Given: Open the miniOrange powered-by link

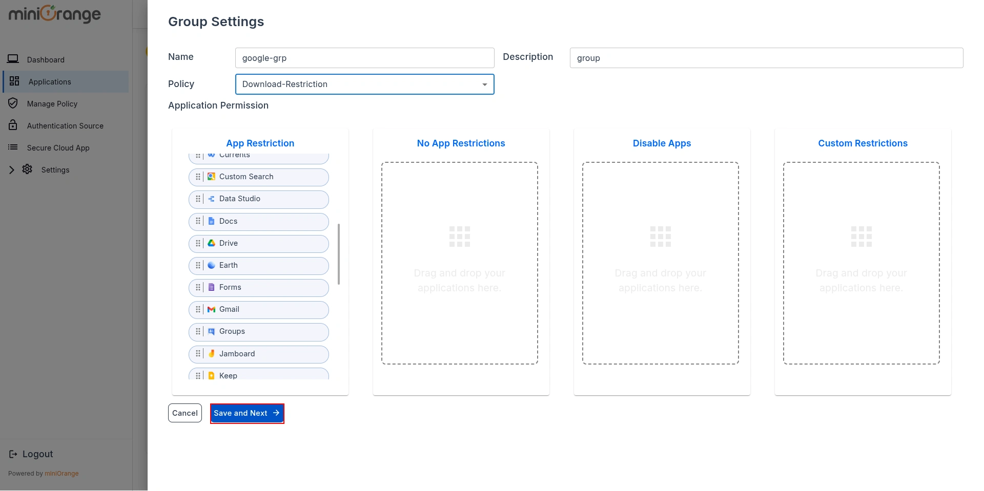Looking at the screenshot, I should tap(61, 474).
